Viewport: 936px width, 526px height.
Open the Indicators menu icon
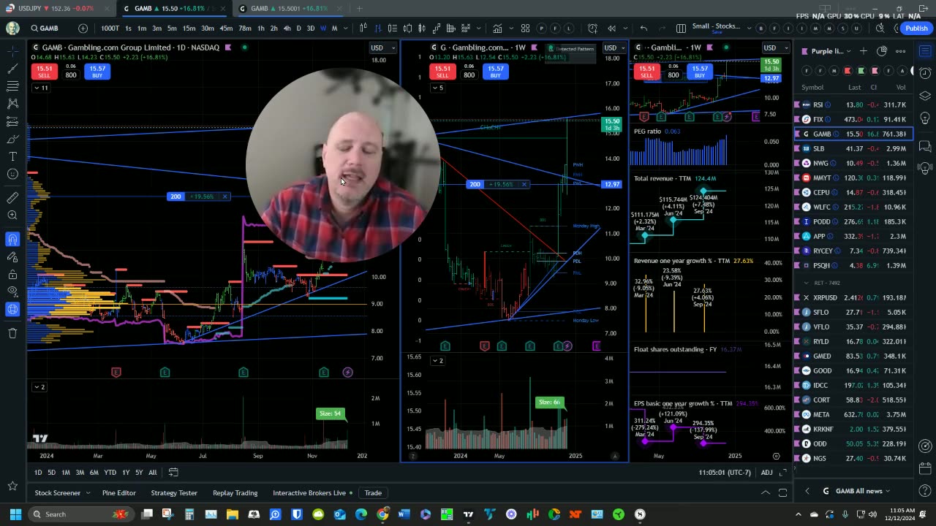tap(497, 28)
